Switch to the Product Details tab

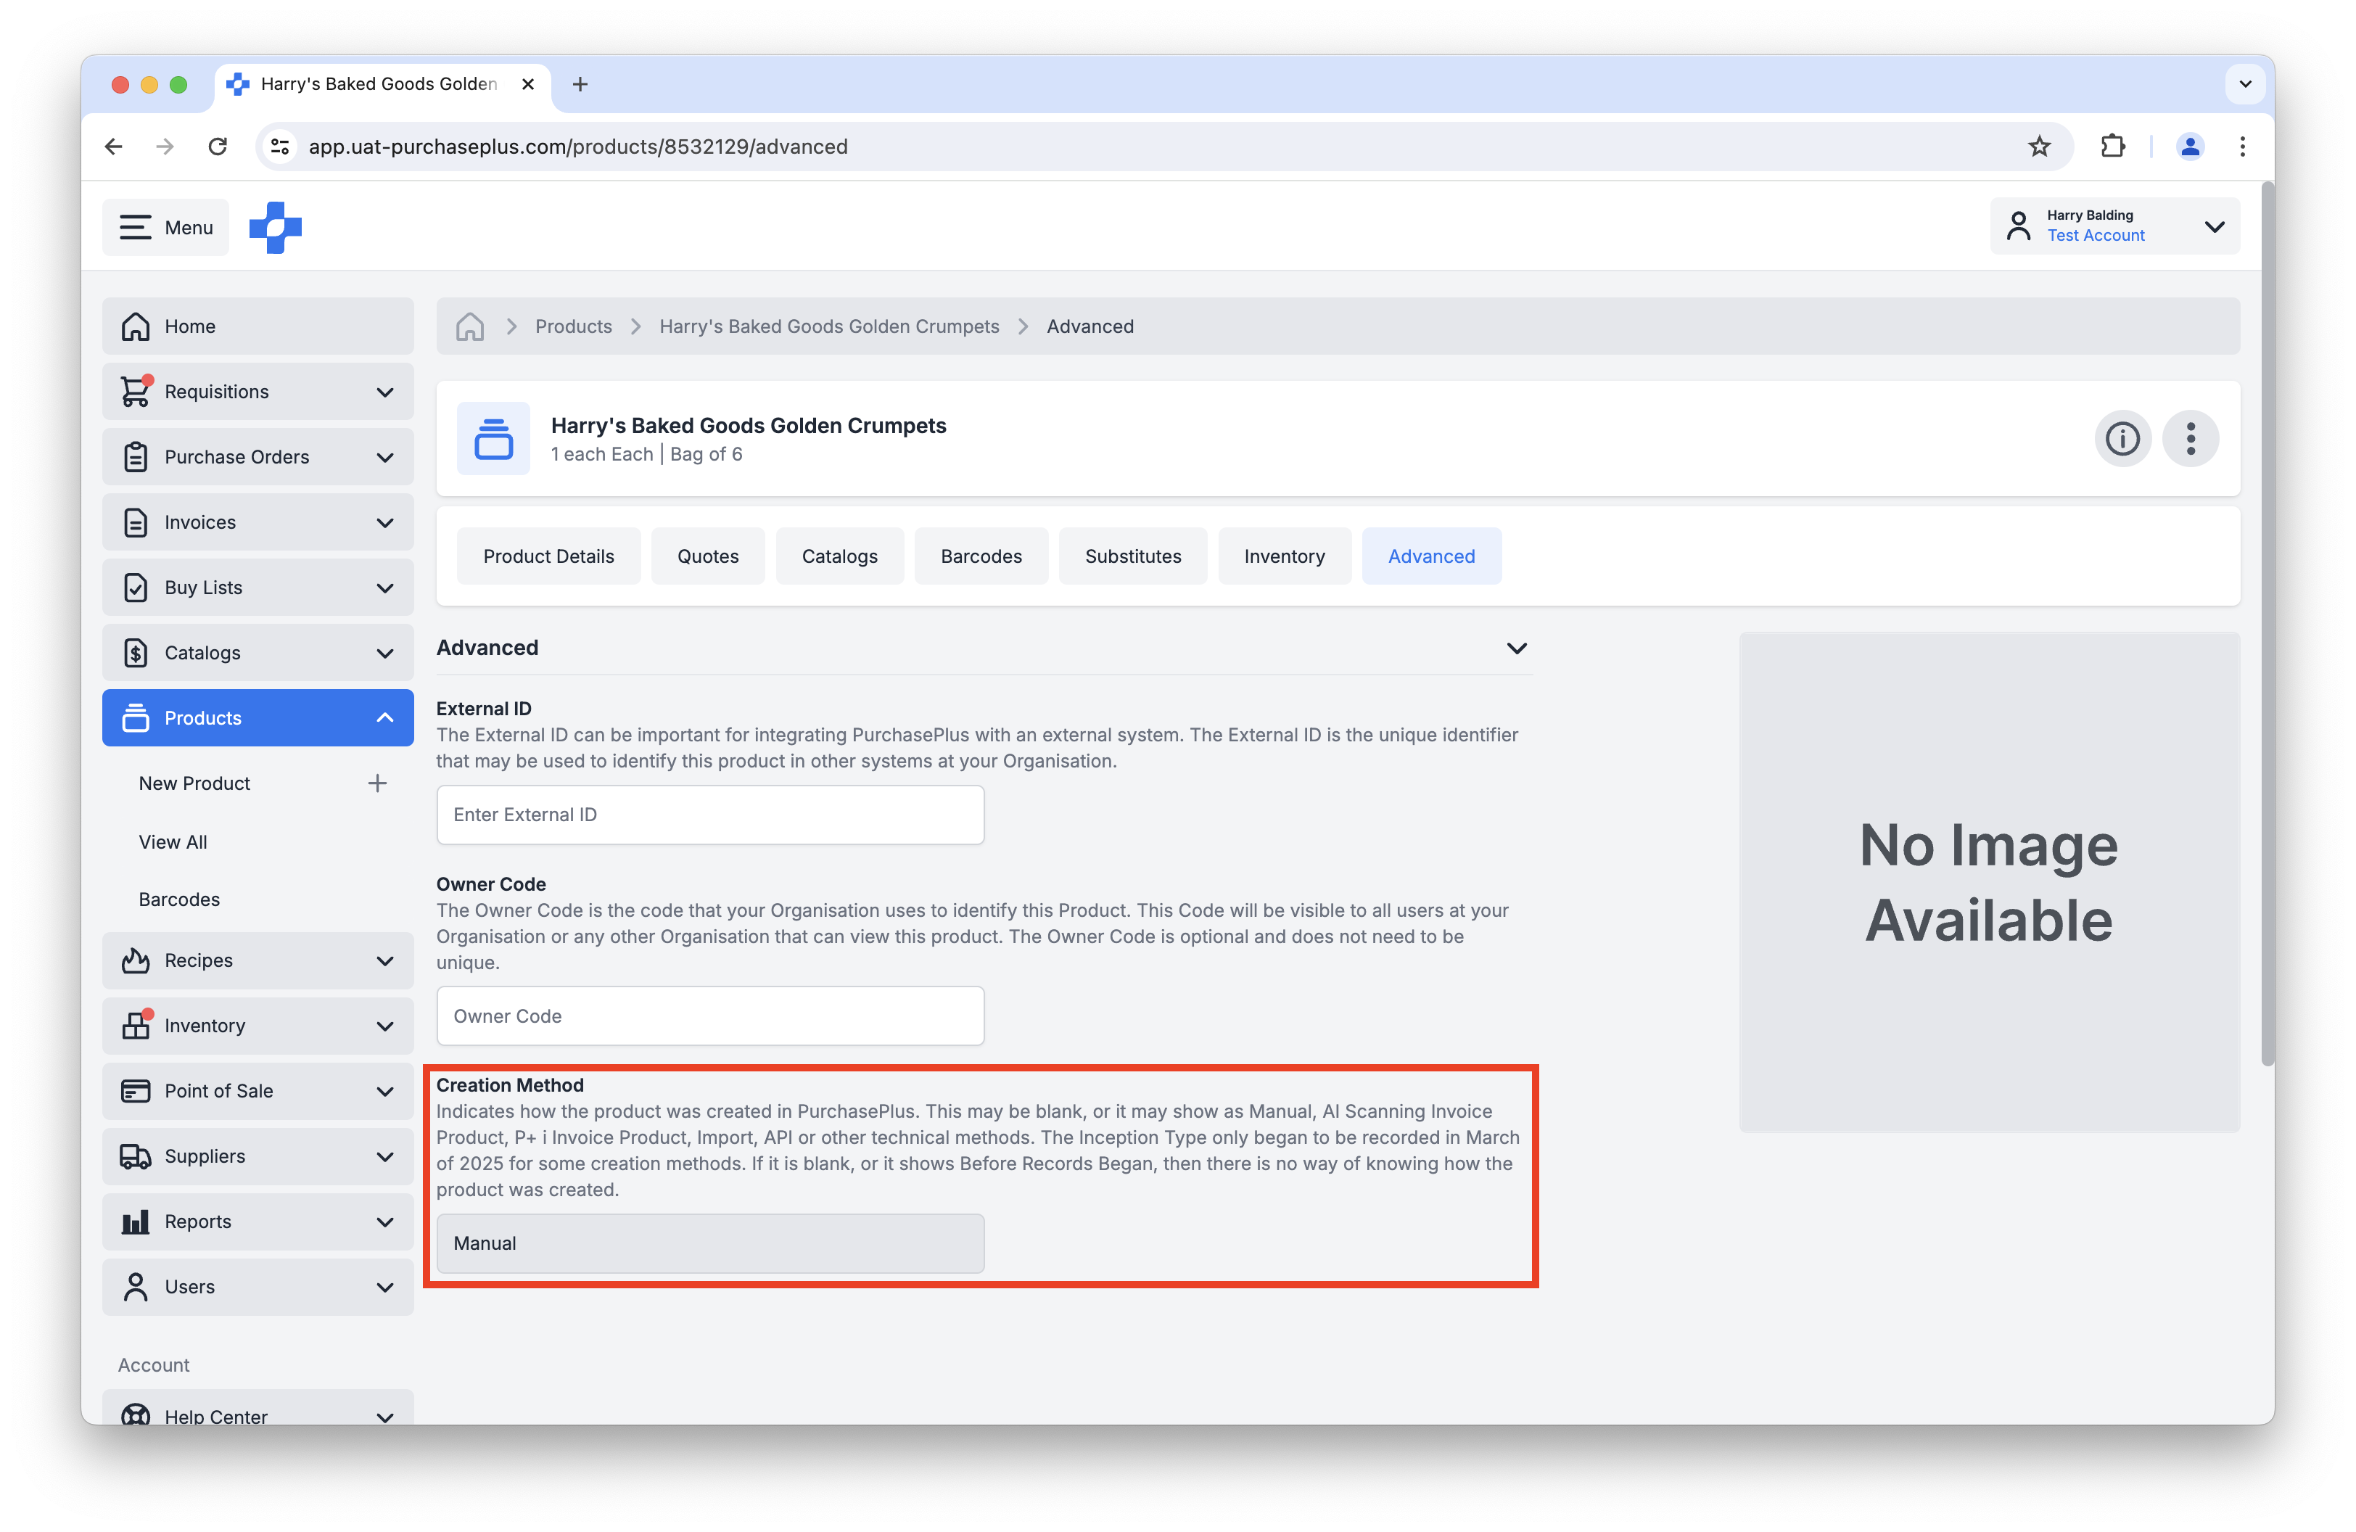(x=548, y=556)
